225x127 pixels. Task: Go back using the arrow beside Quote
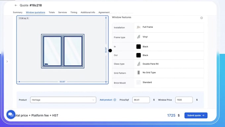16,5
